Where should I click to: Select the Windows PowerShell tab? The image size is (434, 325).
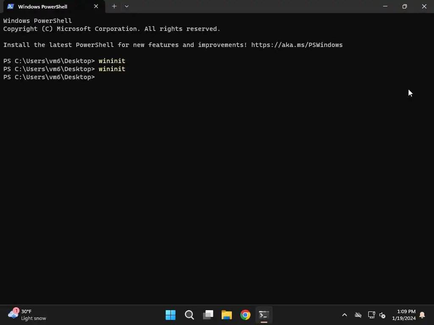click(54, 6)
